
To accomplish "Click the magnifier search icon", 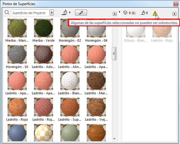I will tap(7, 13).
